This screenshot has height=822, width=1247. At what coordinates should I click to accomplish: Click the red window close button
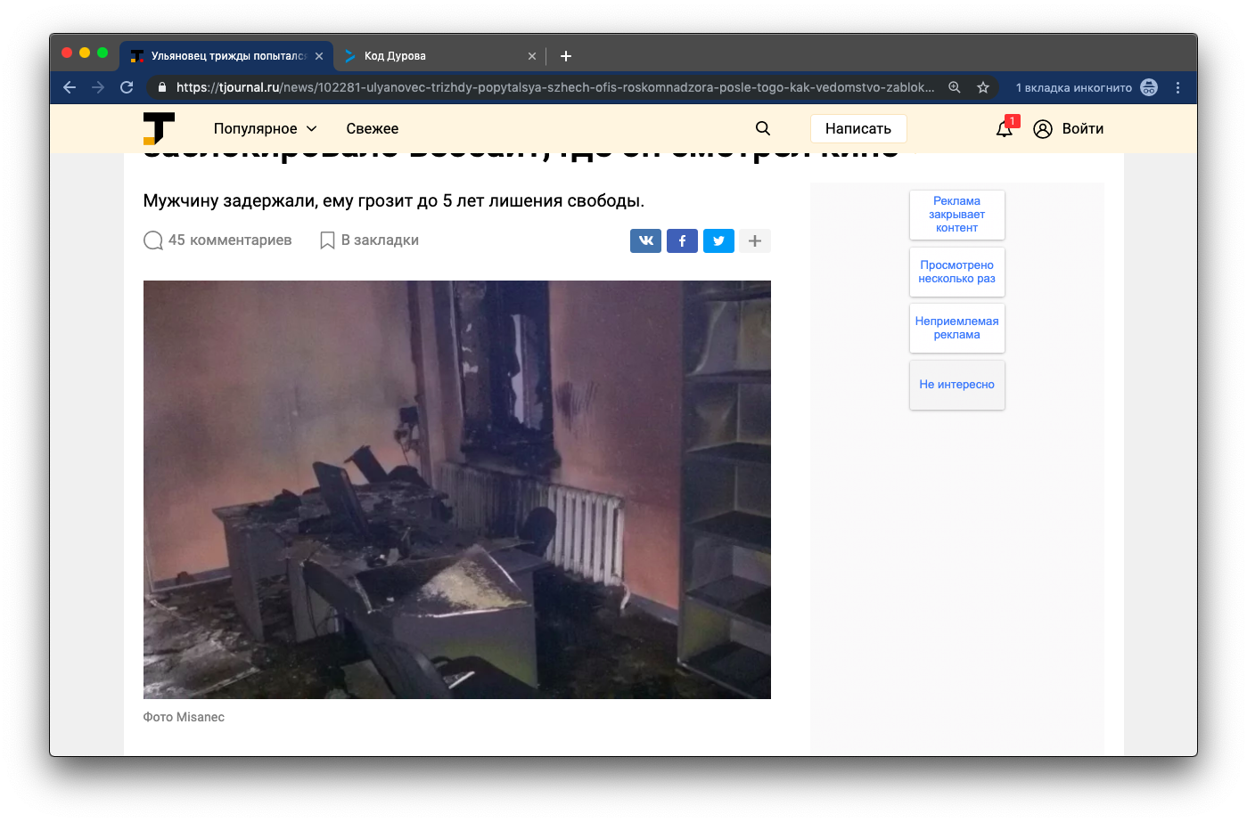(67, 53)
